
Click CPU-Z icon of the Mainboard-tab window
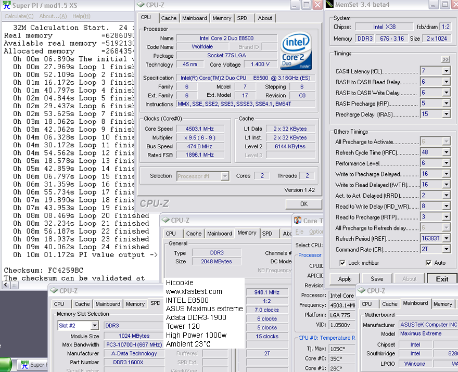coord(362,290)
